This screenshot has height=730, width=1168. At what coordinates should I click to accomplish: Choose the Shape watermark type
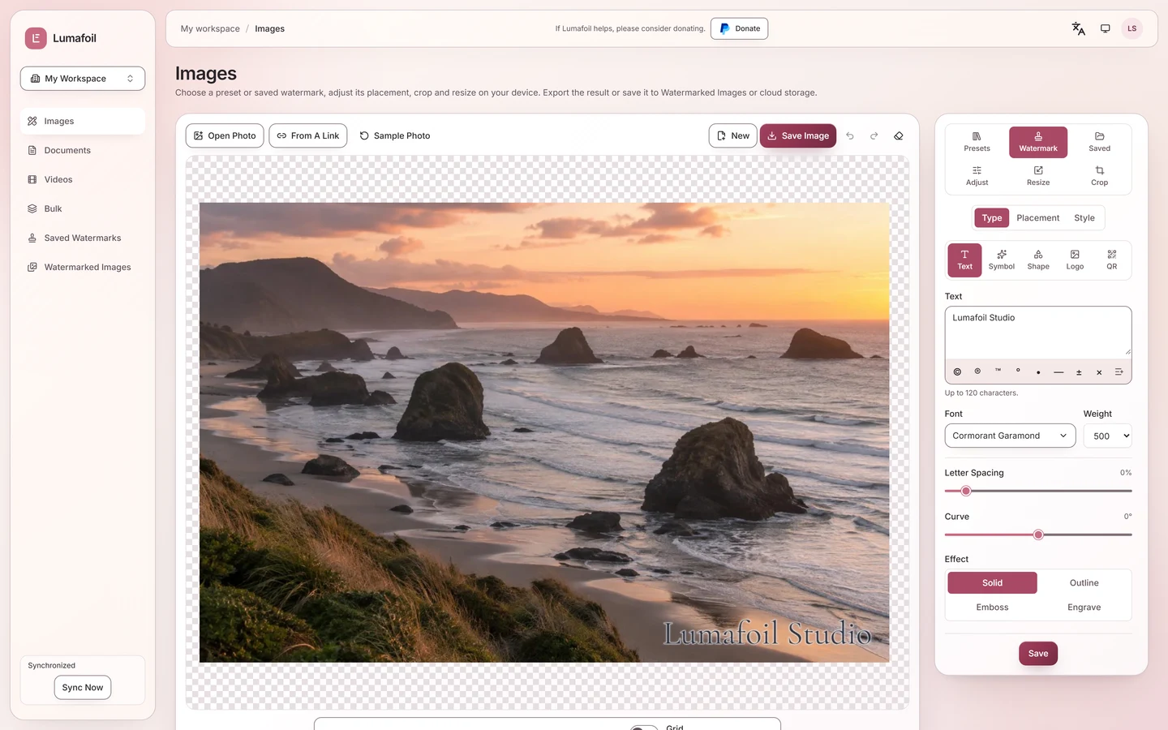click(x=1038, y=260)
